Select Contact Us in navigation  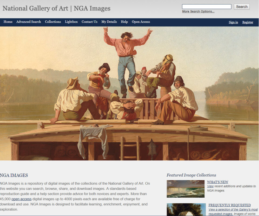(90, 22)
